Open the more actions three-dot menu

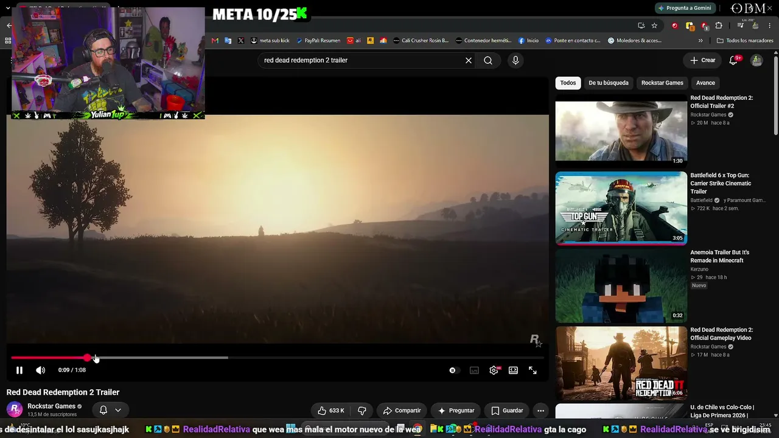[540, 411]
